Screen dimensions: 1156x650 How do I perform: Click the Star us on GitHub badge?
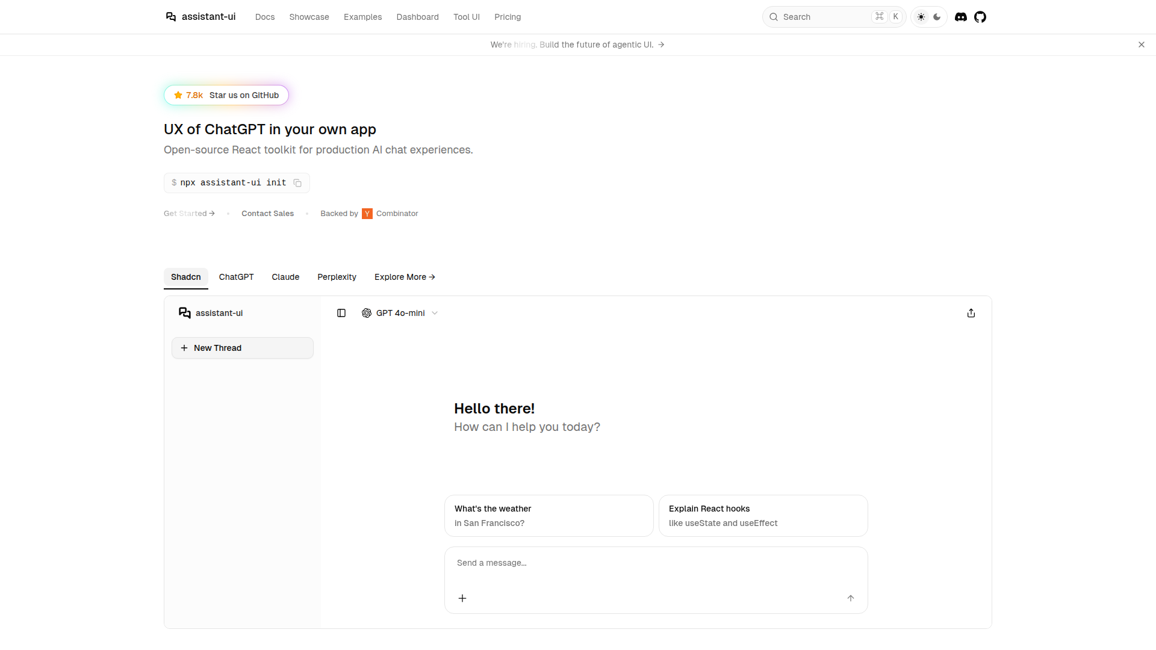click(x=226, y=95)
